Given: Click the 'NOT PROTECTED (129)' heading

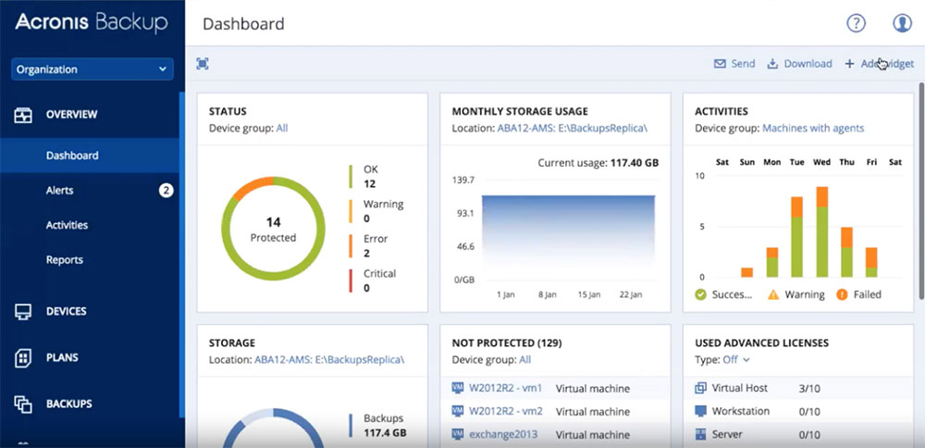Looking at the screenshot, I should click(507, 342).
